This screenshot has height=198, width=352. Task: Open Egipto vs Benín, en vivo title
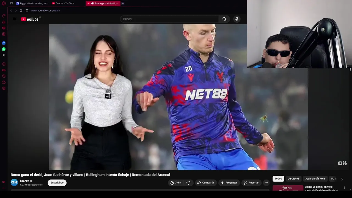pyautogui.click(x=321, y=188)
